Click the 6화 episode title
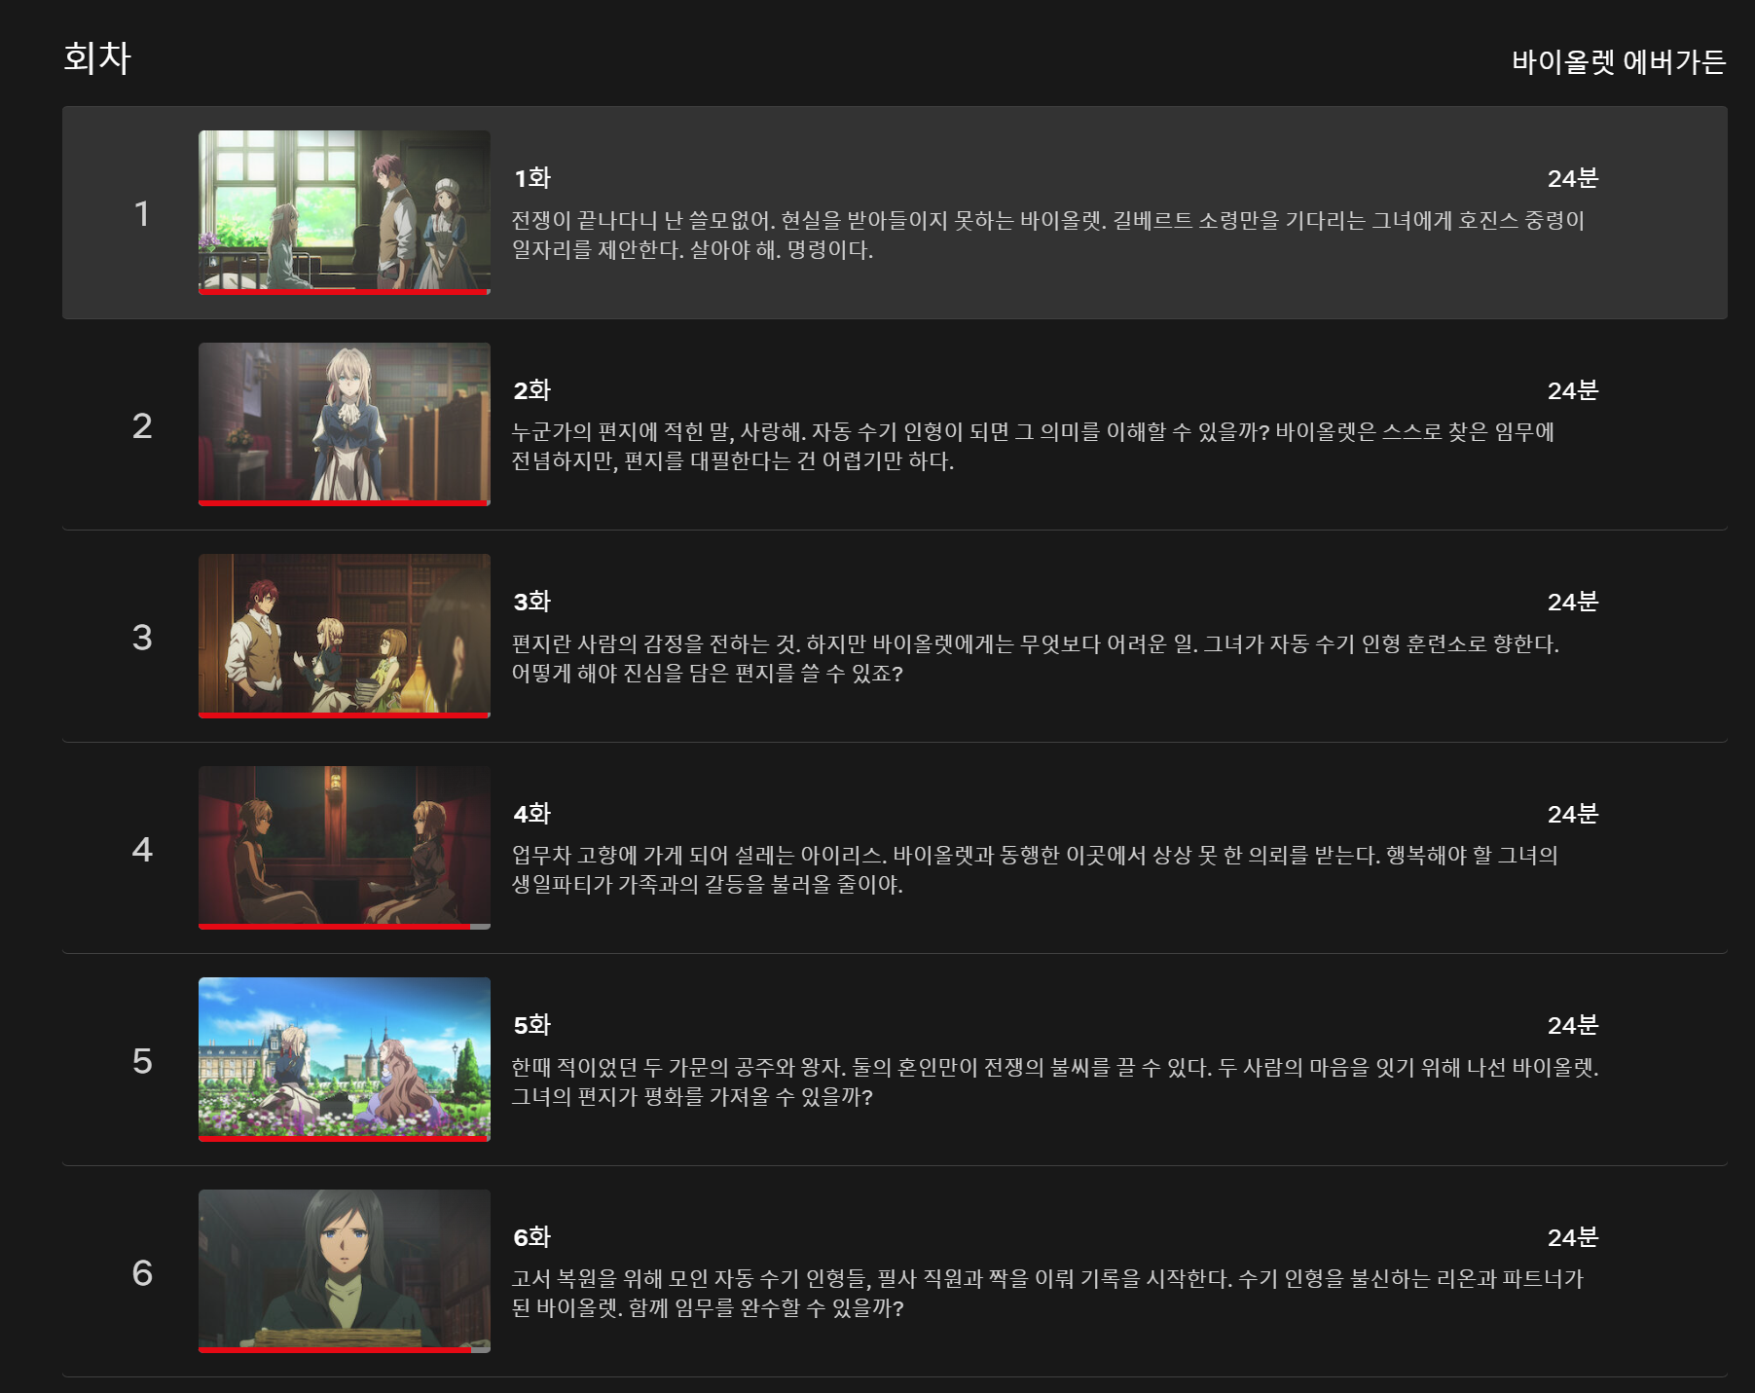1755x1393 pixels. pyautogui.click(x=532, y=1237)
